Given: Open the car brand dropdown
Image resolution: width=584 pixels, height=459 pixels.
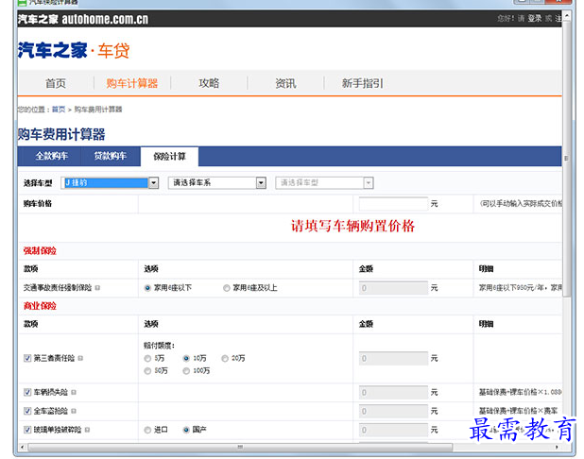Looking at the screenshot, I should pyautogui.click(x=111, y=183).
